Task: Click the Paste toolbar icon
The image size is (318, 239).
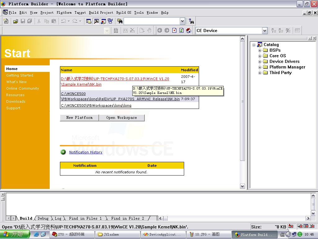Action: (x=54, y=21)
